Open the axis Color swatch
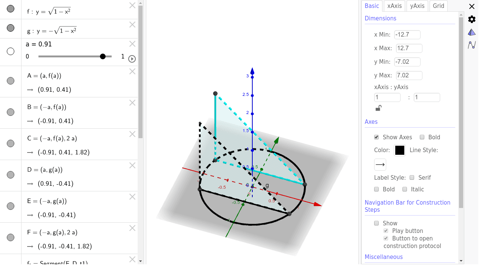479x265 pixels. 399,150
